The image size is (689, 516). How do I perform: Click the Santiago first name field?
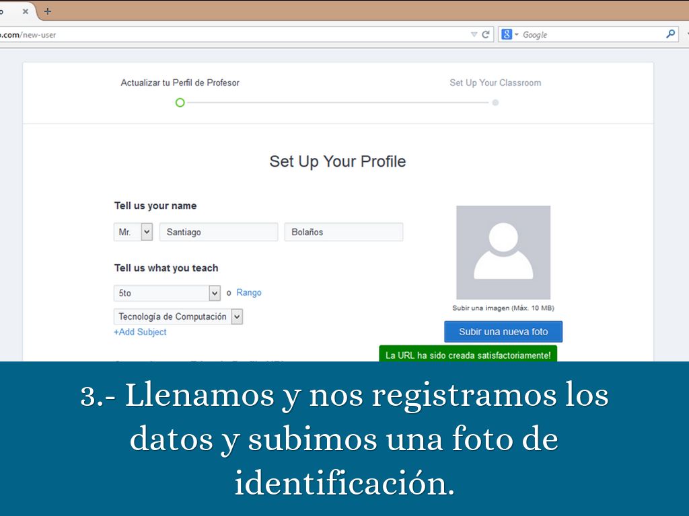218,232
